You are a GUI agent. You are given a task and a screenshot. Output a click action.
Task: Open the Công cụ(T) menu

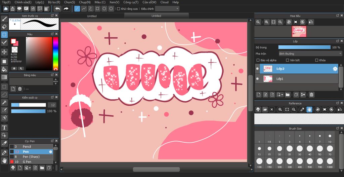click(131, 2)
